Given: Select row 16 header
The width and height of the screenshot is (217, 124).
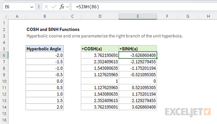Looking at the screenshot, I should tap(4, 120).
